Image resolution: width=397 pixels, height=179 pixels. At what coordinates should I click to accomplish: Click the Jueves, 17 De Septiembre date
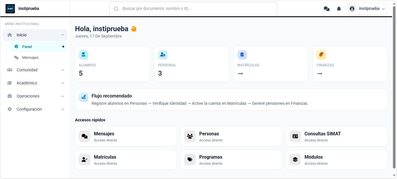click(x=98, y=36)
